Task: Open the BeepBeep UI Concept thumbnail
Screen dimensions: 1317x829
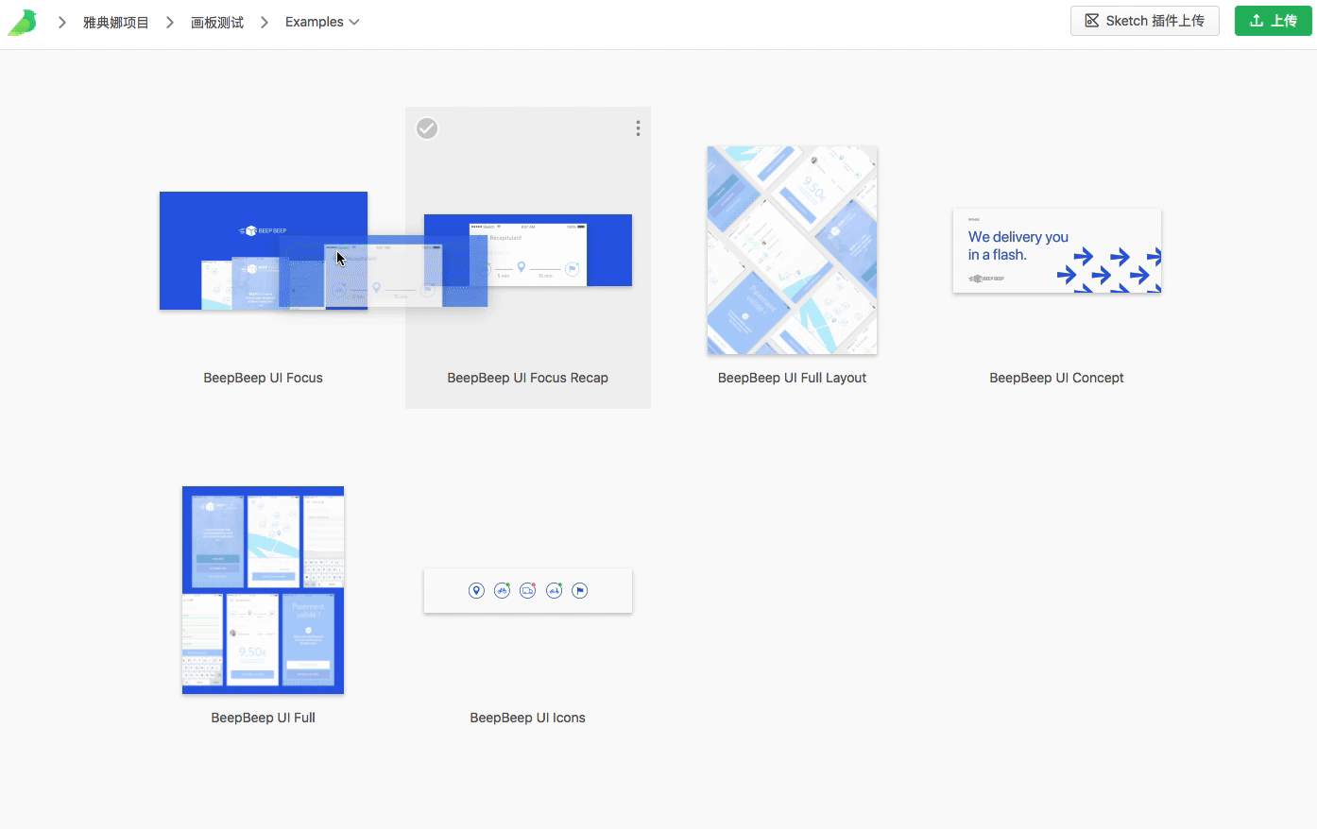Action: (x=1056, y=250)
